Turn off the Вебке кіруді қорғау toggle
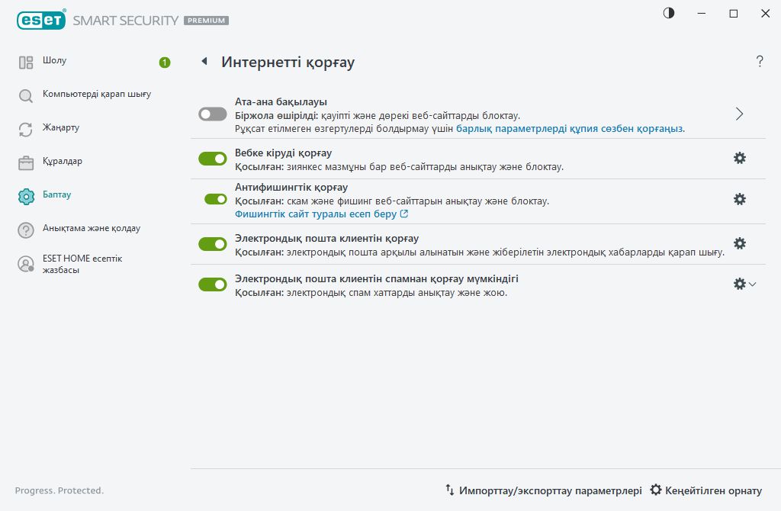 point(213,159)
